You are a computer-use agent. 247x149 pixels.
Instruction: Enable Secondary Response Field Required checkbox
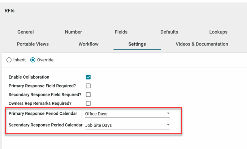point(88,95)
